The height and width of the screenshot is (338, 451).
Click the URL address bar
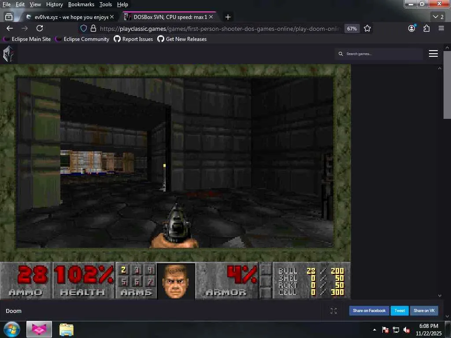point(220,29)
